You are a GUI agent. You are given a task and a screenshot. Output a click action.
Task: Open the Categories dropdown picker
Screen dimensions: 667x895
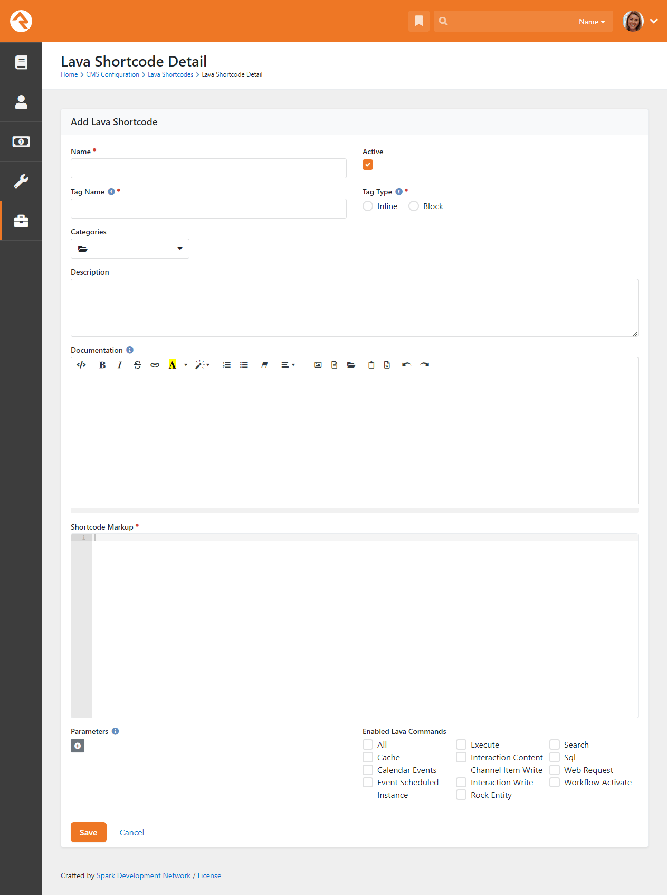[130, 249]
